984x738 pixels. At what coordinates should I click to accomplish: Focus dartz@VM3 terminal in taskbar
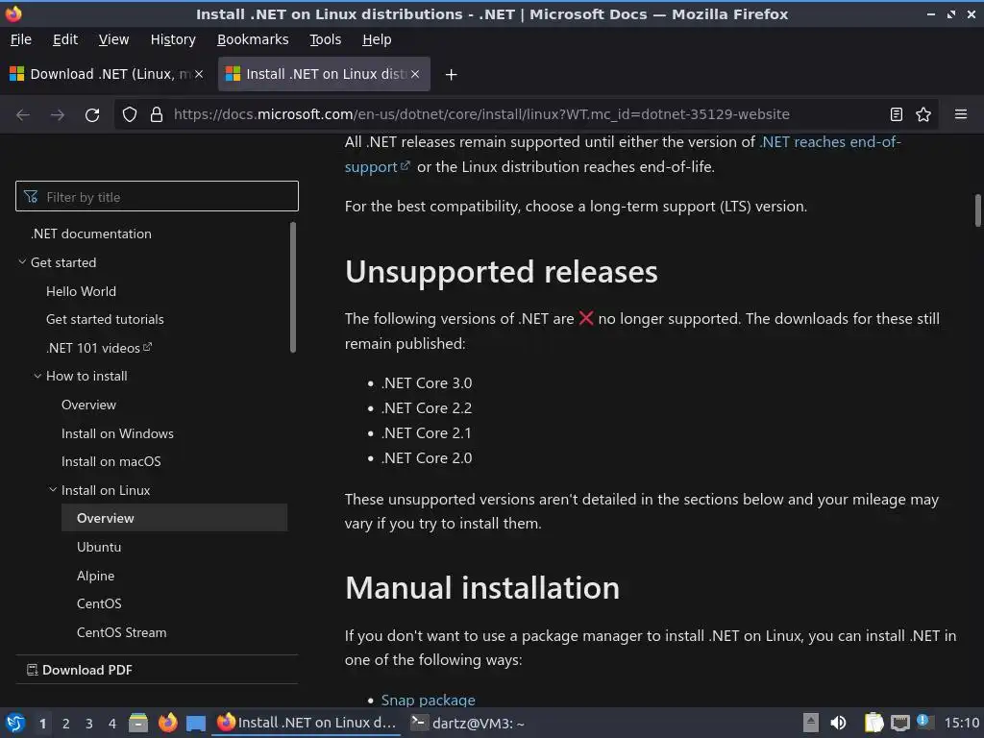[468, 724]
